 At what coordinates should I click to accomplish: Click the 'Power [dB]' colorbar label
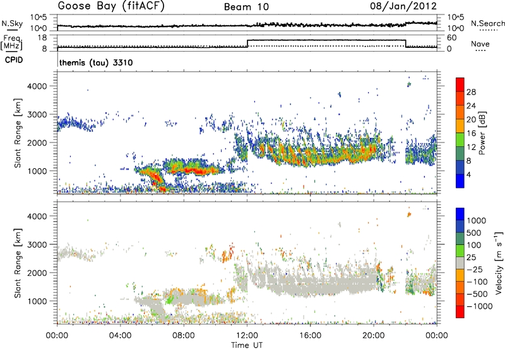pyautogui.click(x=482, y=133)
